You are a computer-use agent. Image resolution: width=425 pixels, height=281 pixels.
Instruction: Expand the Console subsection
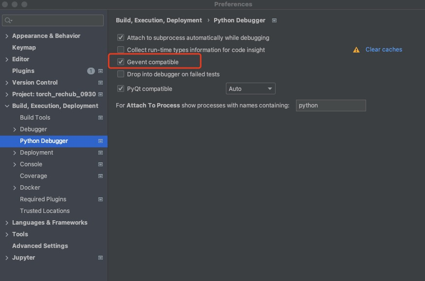pyautogui.click(x=15, y=164)
